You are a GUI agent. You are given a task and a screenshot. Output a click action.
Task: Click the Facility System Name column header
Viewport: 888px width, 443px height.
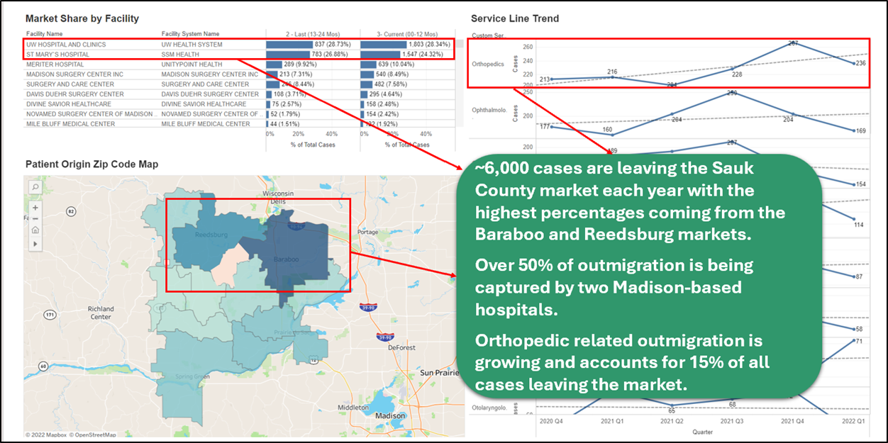190,34
